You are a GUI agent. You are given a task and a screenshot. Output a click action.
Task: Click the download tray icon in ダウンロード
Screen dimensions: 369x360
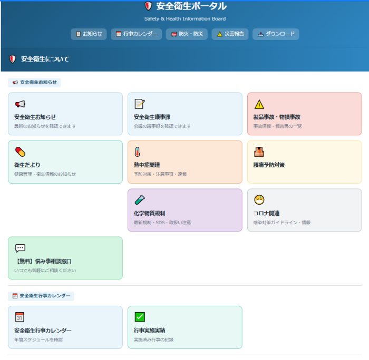[x=260, y=35]
